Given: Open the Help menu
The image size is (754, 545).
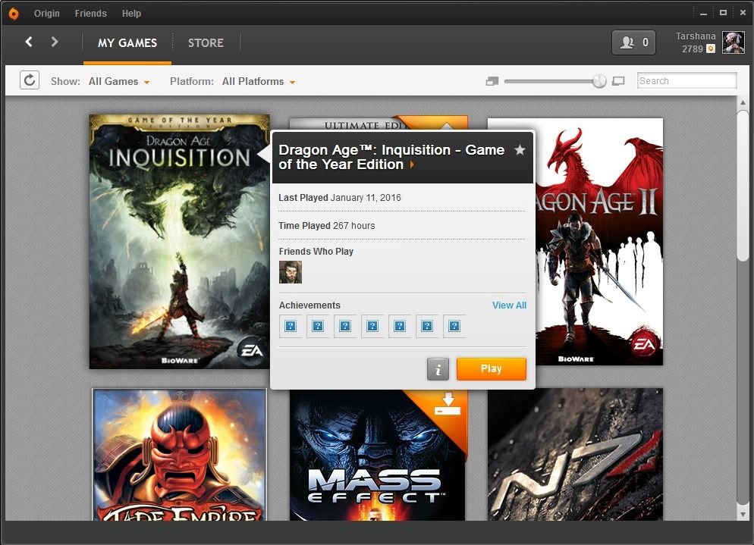Looking at the screenshot, I should point(131,14).
